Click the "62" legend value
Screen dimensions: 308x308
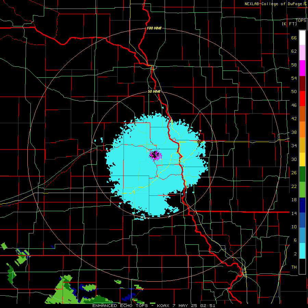(294, 51)
